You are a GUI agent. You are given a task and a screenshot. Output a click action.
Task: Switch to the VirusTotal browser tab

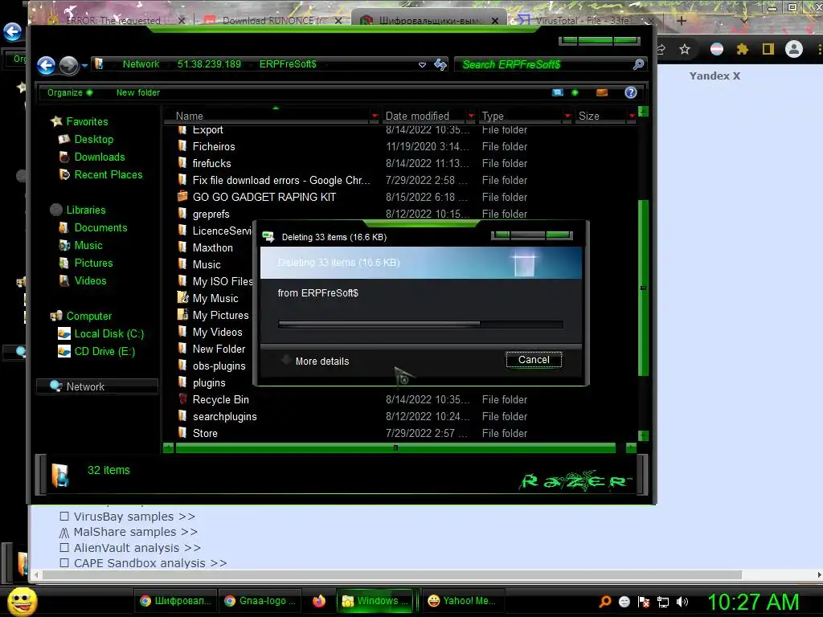pos(582,21)
